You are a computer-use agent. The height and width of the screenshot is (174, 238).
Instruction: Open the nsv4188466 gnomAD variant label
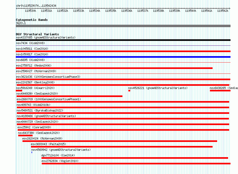[46, 116]
